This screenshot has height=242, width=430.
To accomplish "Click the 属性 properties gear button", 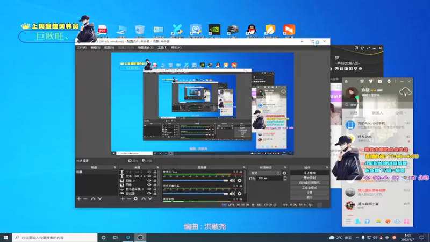I will click(x=133, y=161).
